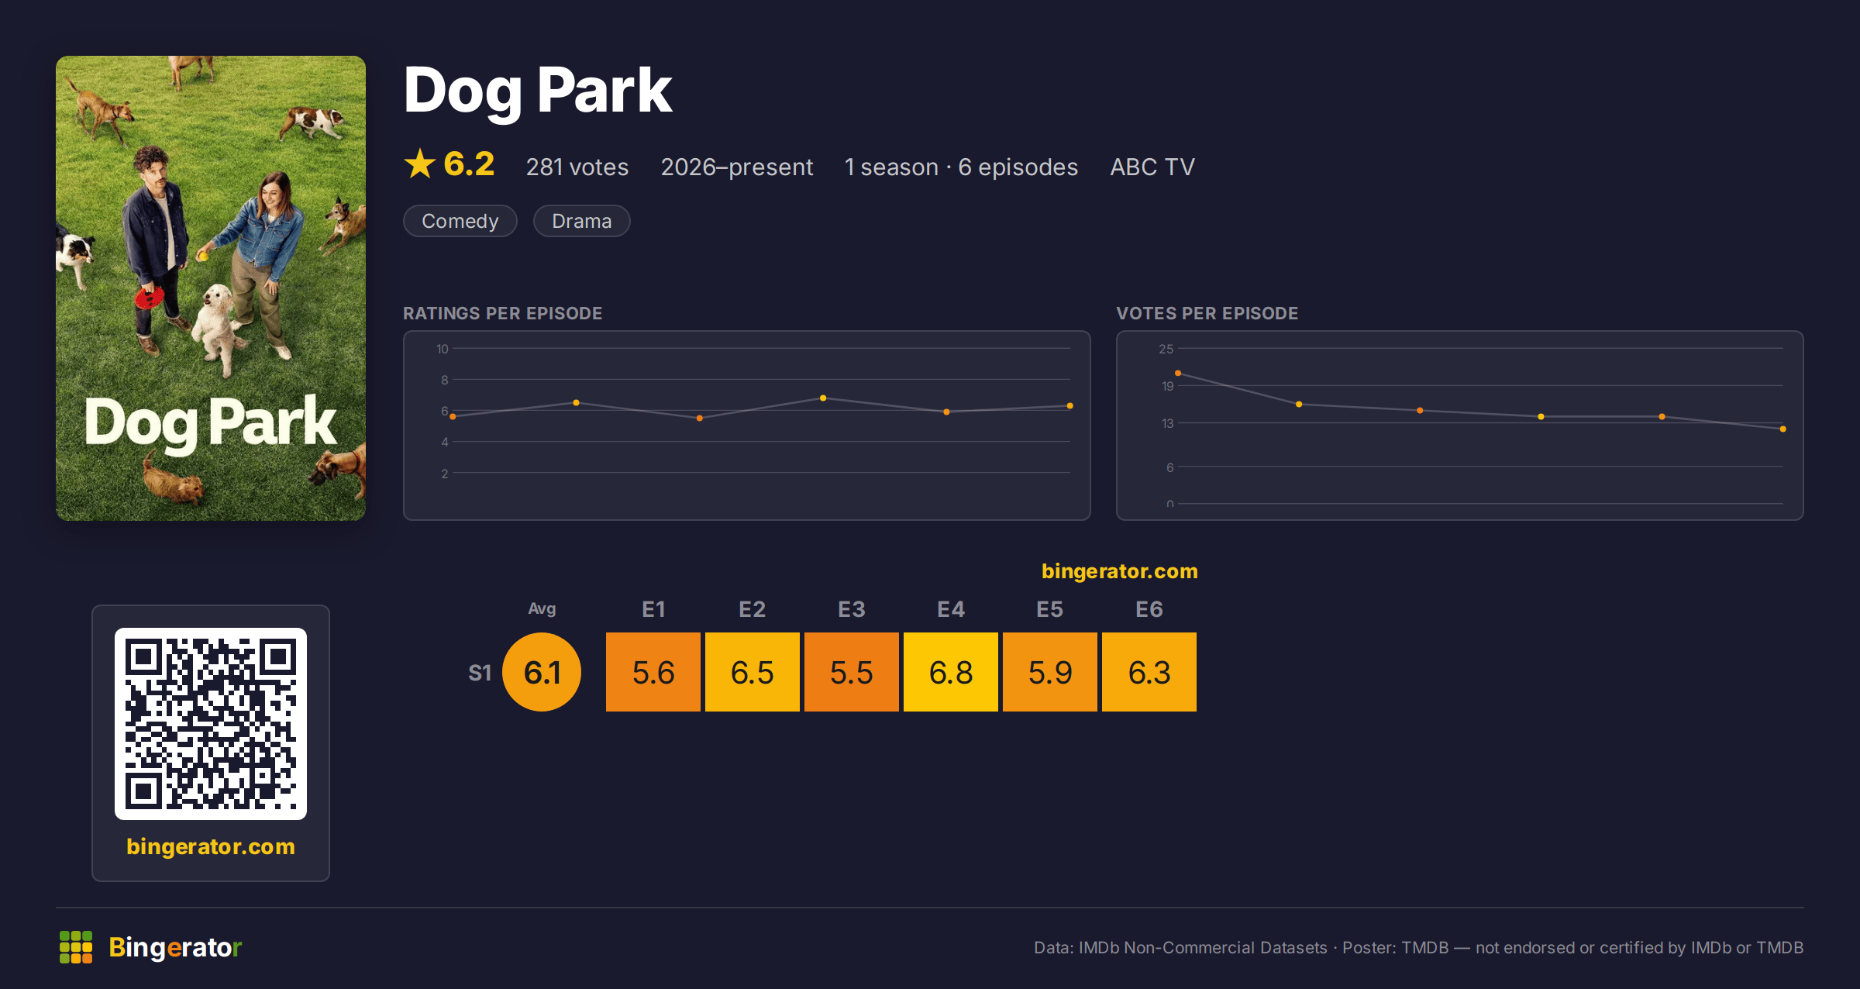This screenshot has width=1860, height=989.
Task: Click the highest point on ratings chart
Action: 823,398
